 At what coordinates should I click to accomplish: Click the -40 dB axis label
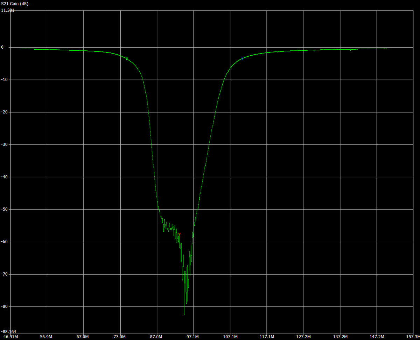tap(4, 177)
